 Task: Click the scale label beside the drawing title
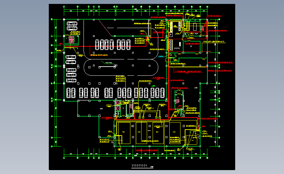[x=152, y=167]
